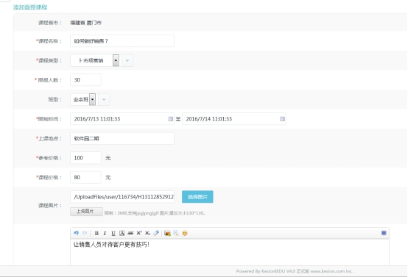Screen dimensions: 408x277
Task: Click the class location field 软件园二期
Action: pyautogui.click(x=122, y=138)
